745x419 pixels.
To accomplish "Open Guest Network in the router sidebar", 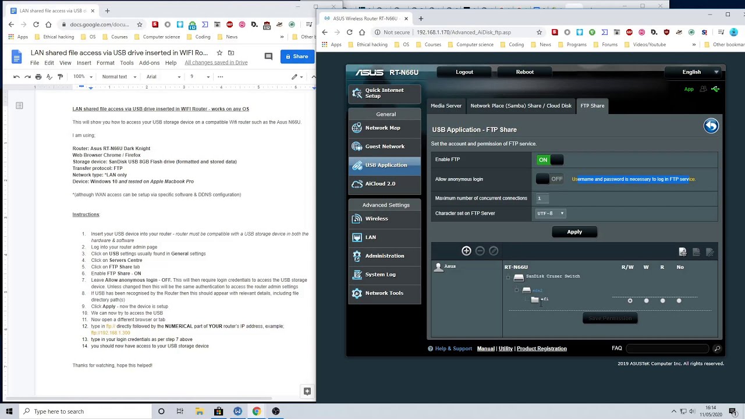I will point(385,147).
